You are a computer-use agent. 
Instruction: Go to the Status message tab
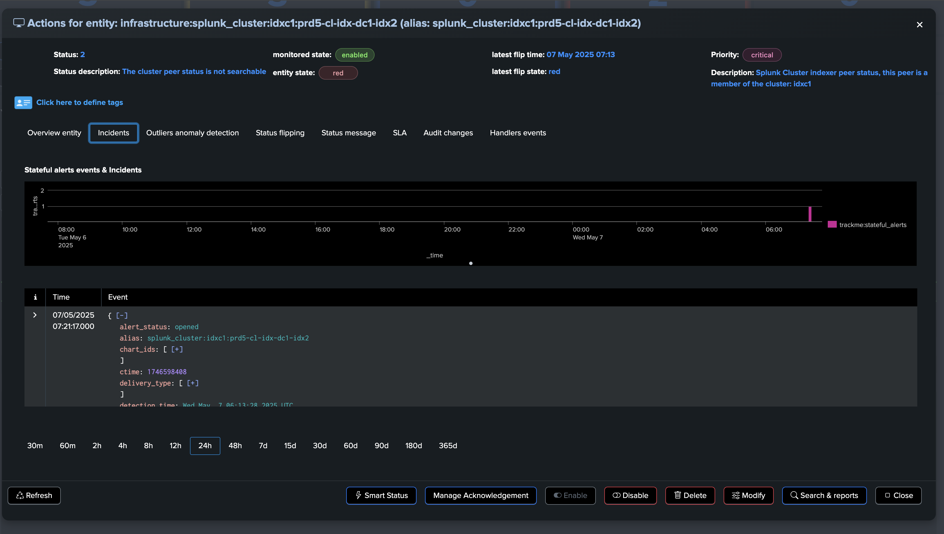coord(348,133)
